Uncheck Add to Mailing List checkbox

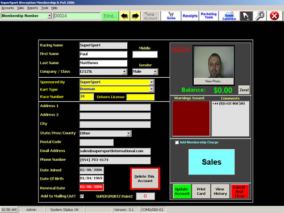point(82,196)
